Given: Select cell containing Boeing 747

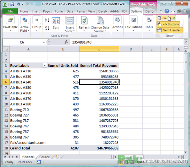Looking at the screenshot, I should (28, 126).
